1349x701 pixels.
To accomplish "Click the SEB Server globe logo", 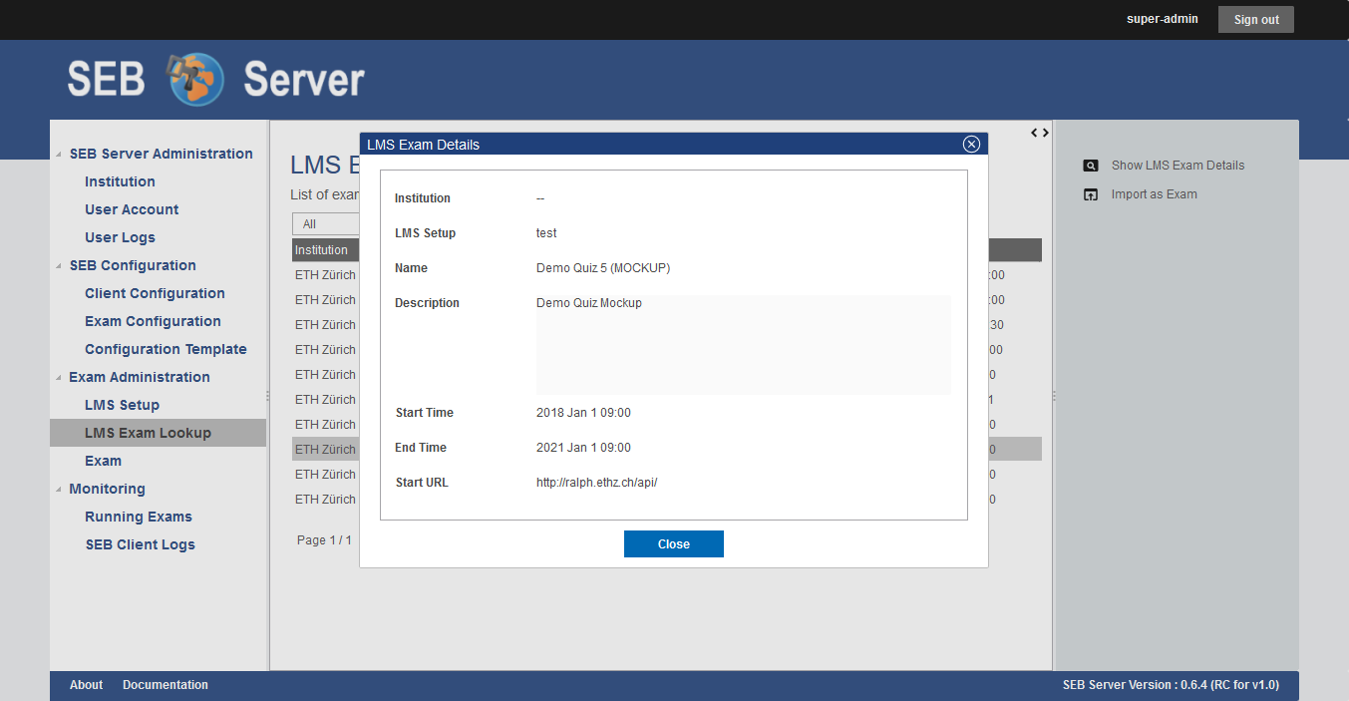I will [195, 80].
